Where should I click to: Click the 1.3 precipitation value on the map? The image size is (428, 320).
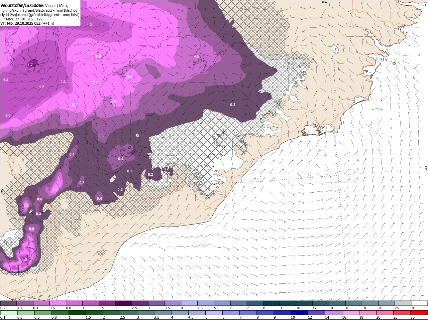point(63,82)
